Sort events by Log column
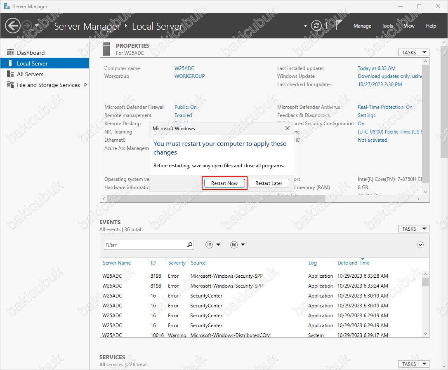 (x=312, y=263)
